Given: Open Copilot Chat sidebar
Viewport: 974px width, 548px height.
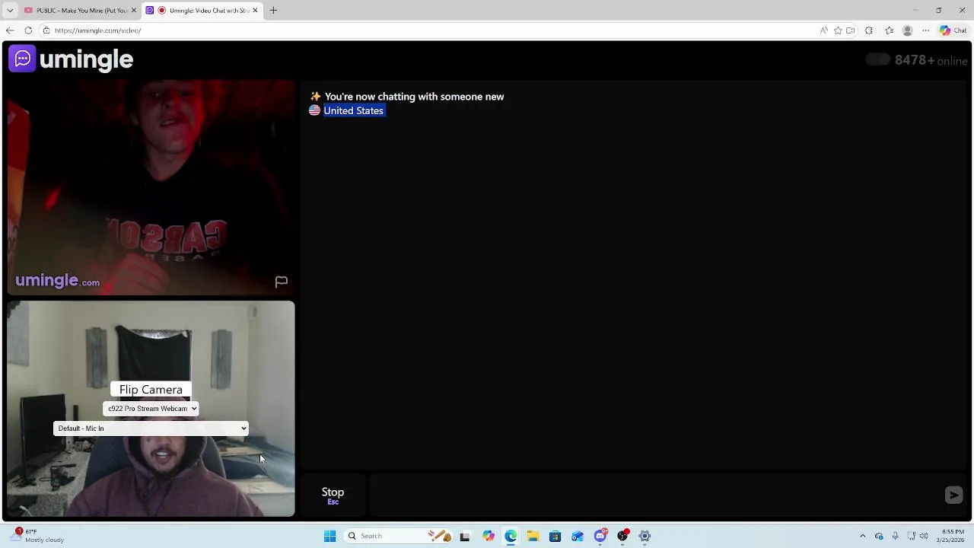Looking at the screenshot, I should 953,30.
